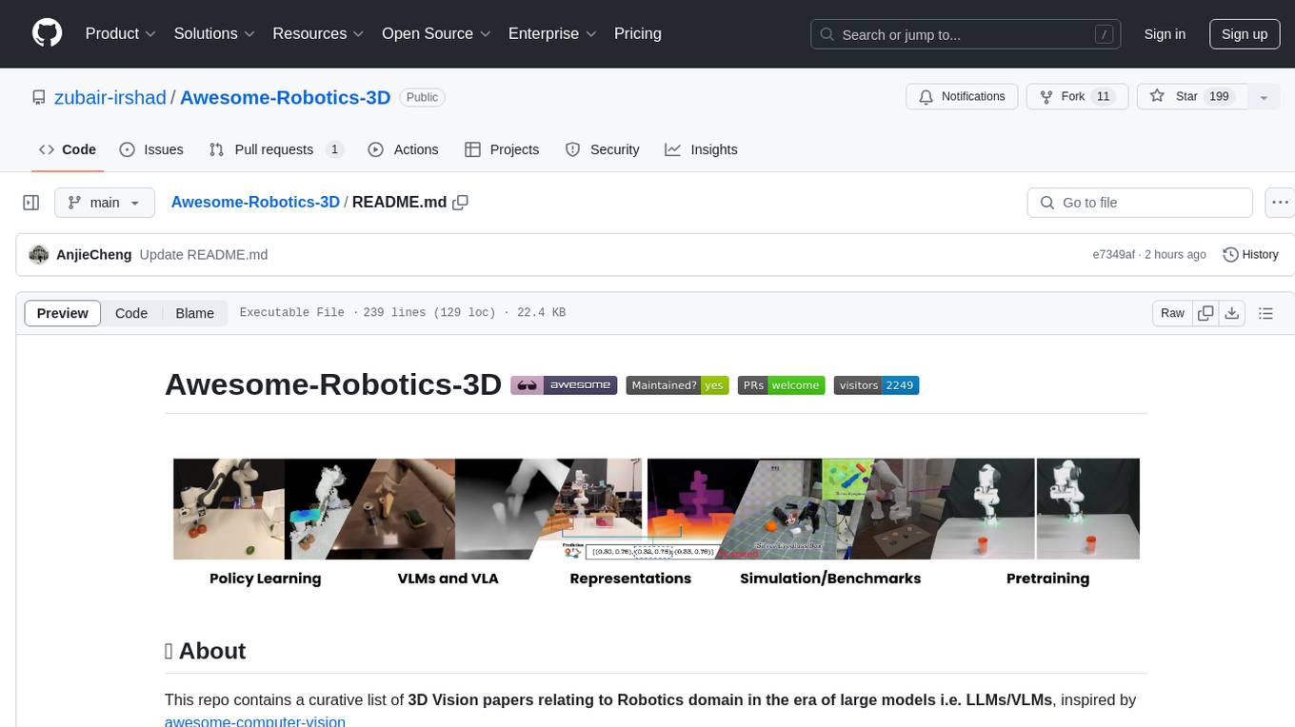Click the awesome badge

pyautogui.click(x=564, y=385)
